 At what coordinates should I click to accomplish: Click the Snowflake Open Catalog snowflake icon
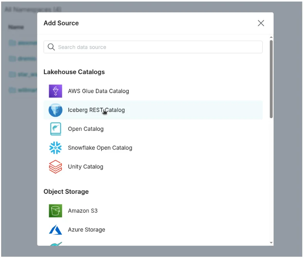tap(55, 148)
